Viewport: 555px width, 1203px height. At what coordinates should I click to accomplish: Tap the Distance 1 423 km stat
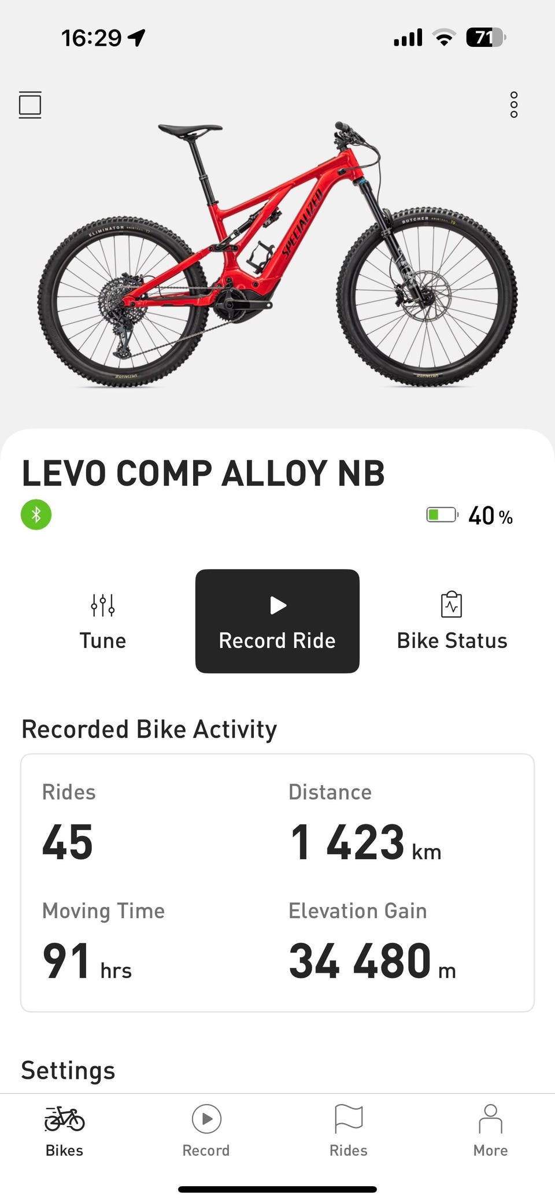[365, 842]
